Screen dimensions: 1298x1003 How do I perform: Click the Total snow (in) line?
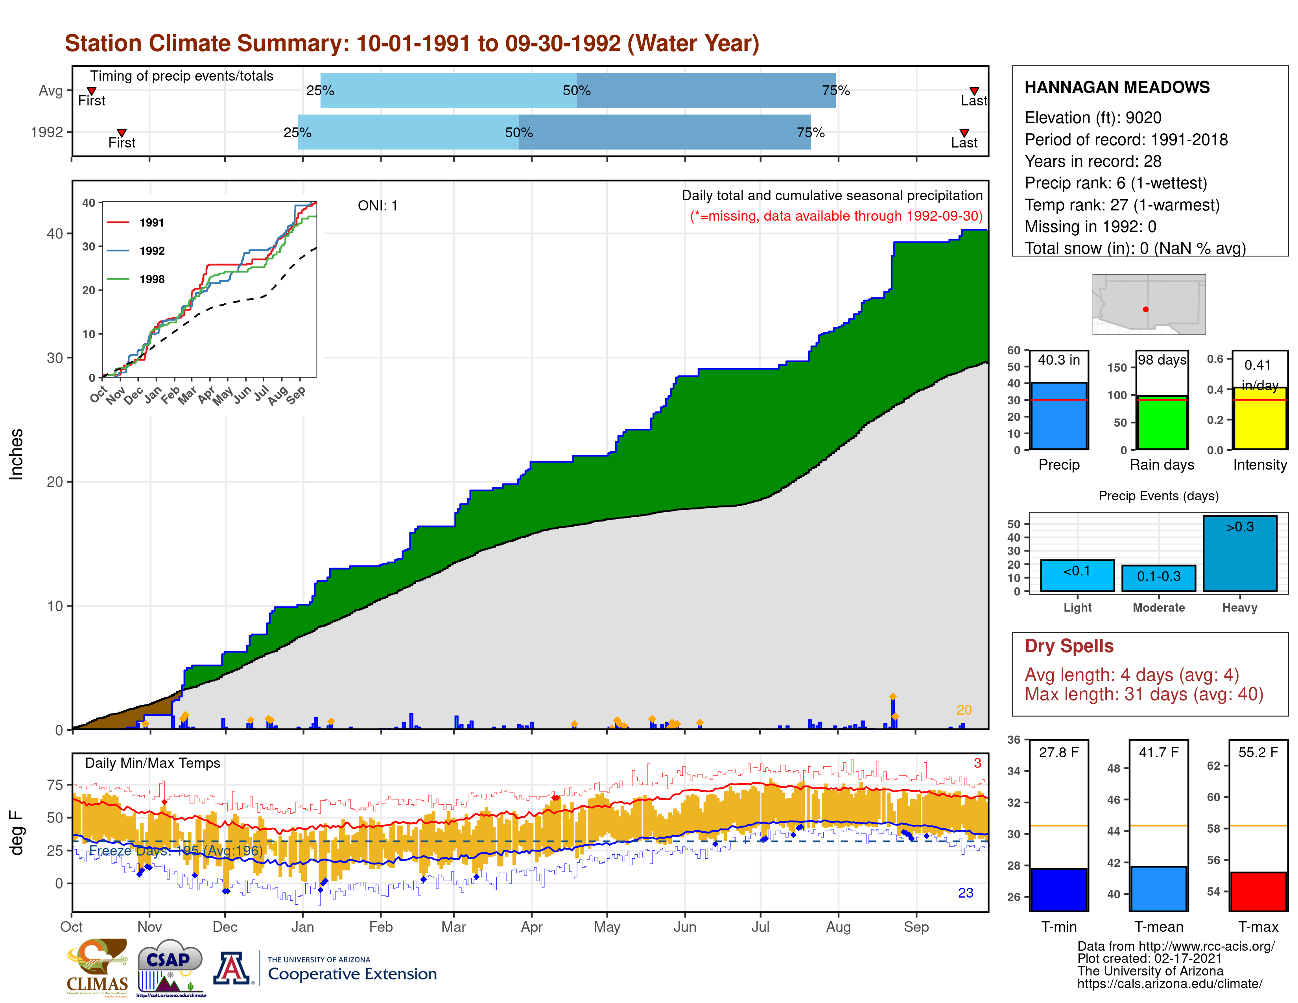[x=1135, y=248]
